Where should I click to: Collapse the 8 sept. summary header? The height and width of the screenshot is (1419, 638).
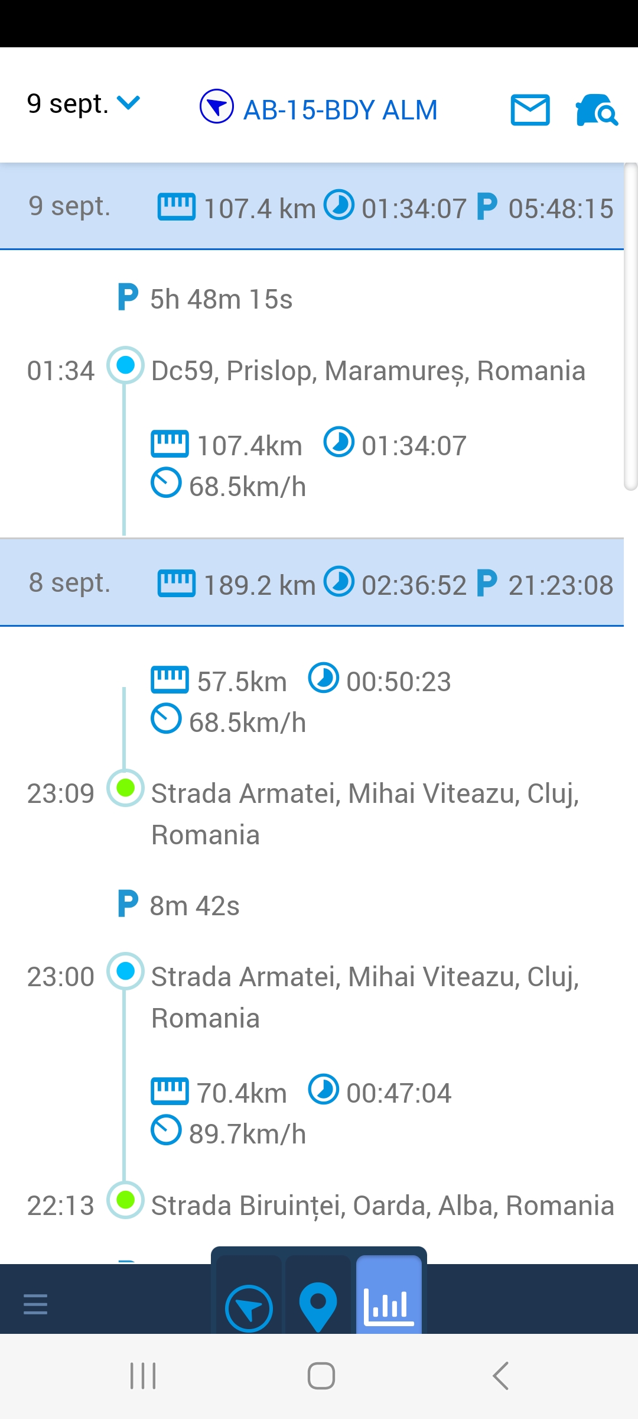[x=312, y=584]
